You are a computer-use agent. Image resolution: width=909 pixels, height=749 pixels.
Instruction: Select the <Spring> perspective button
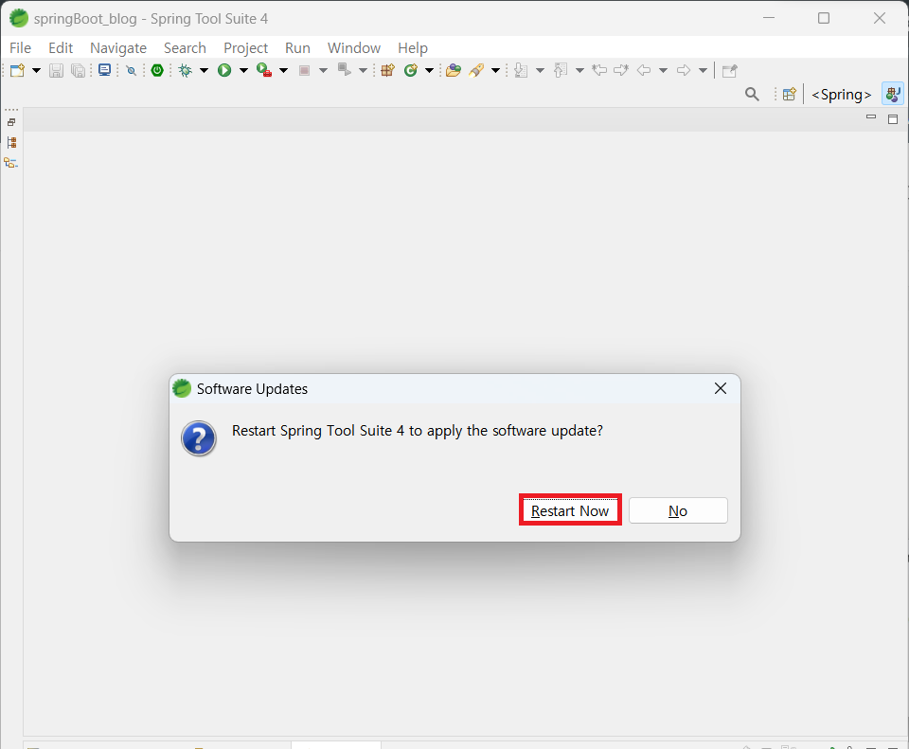[x=842, y=95]
